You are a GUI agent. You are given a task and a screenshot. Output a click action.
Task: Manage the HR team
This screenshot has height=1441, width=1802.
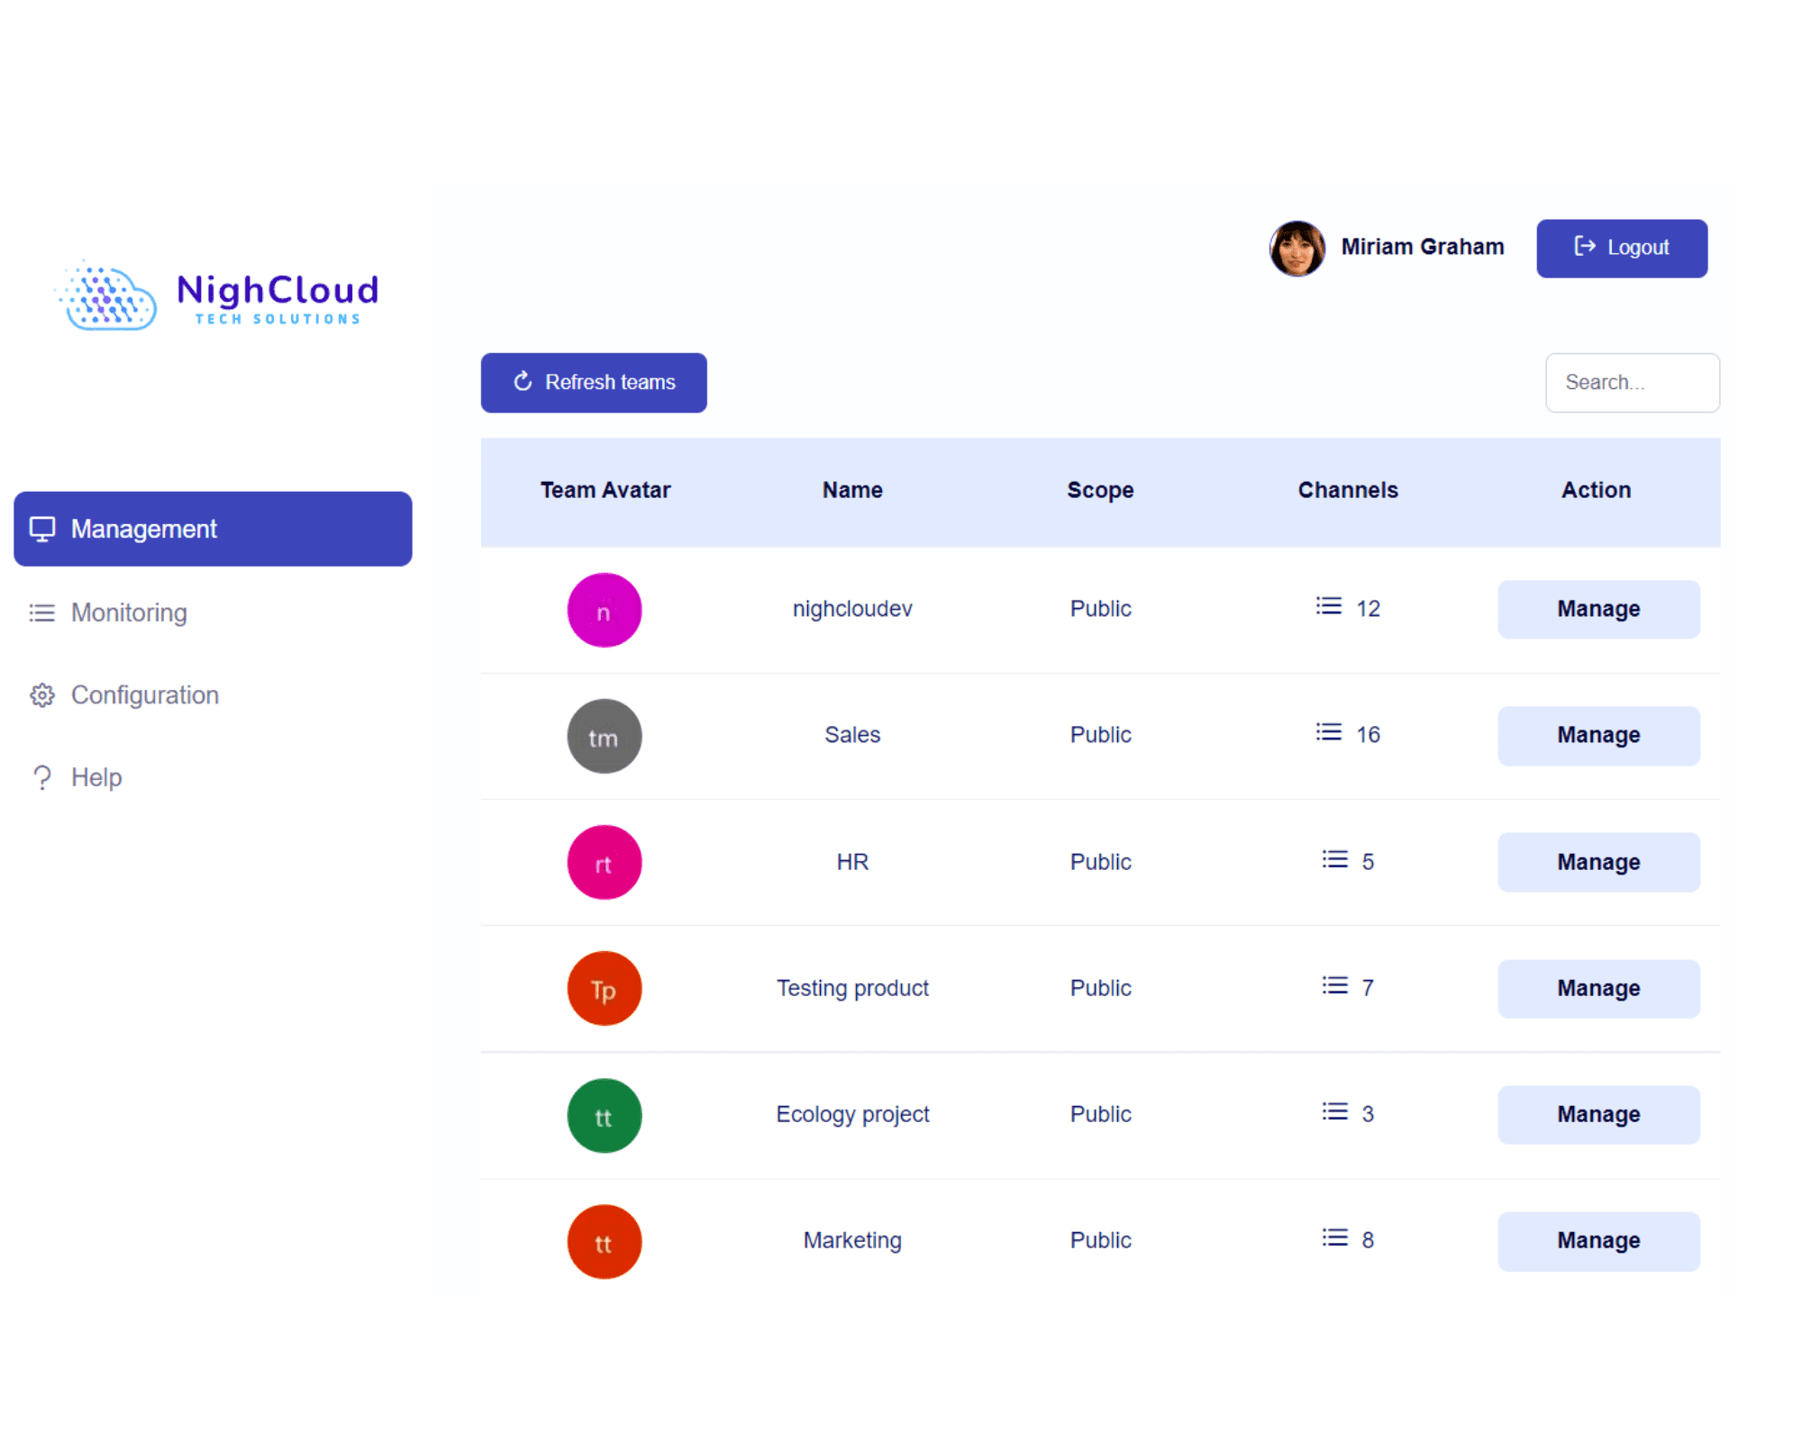point(1597,862)
